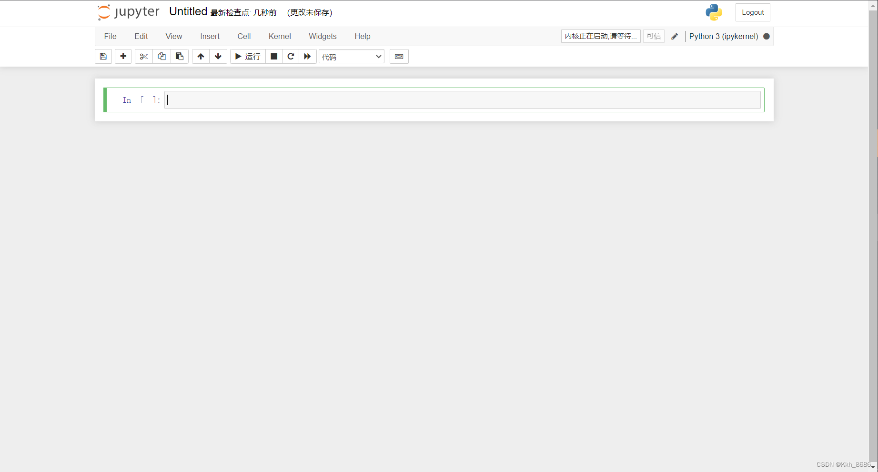Cut selected cells with scissors icon
Screen dimensions: 878x472
(144, 57)
